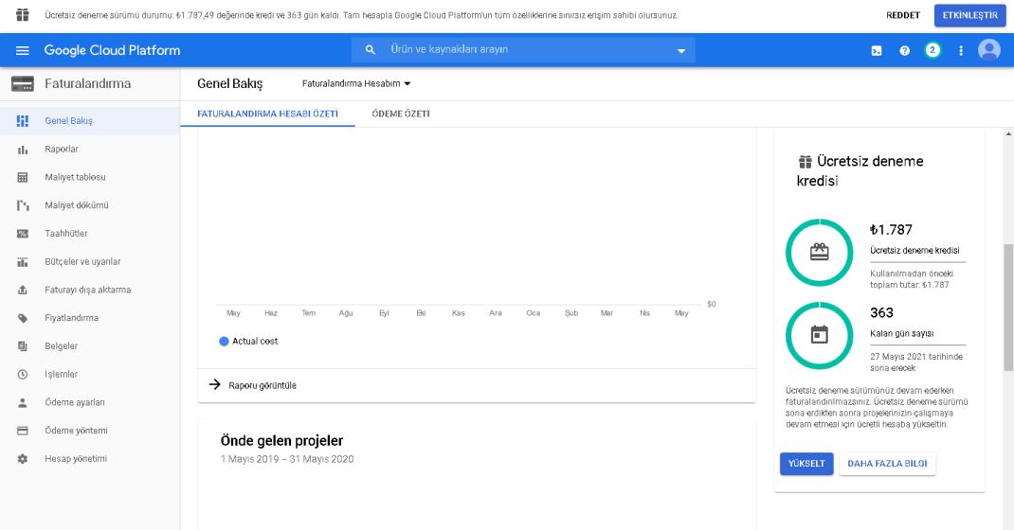Select Hesap yönetimi menu item
The image size is (1014, 530).
tap(90, 459)
